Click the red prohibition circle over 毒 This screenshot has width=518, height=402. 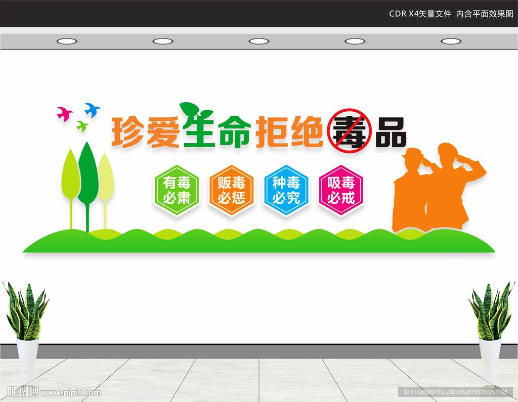(x=349, y=131)
